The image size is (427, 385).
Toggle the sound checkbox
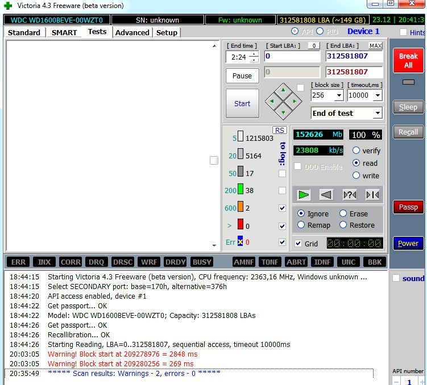396,278
